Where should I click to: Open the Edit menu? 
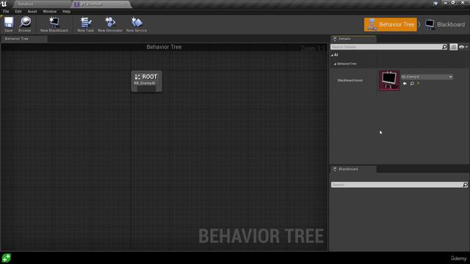18,12
